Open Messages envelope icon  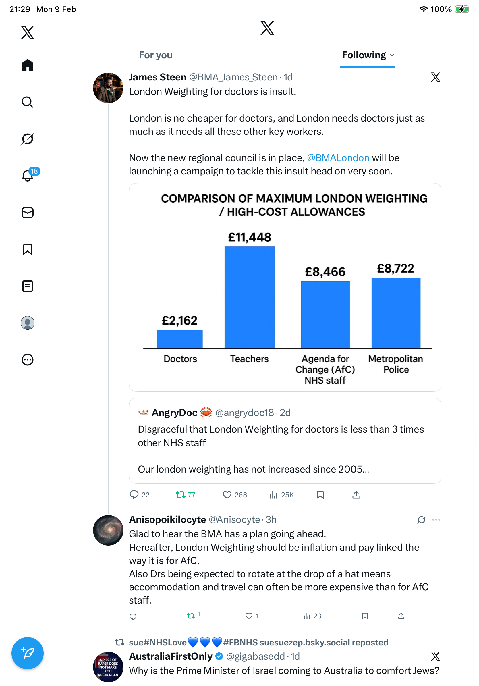click(28, 212)
